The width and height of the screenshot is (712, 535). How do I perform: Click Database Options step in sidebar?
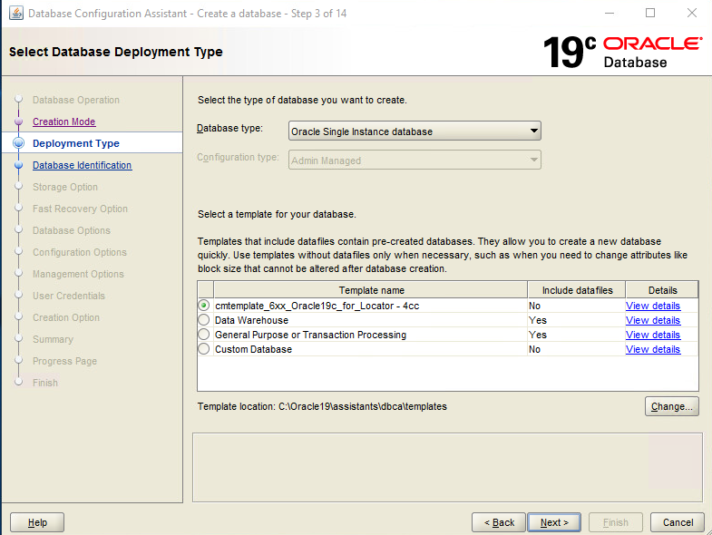click(x=72, y=230)
